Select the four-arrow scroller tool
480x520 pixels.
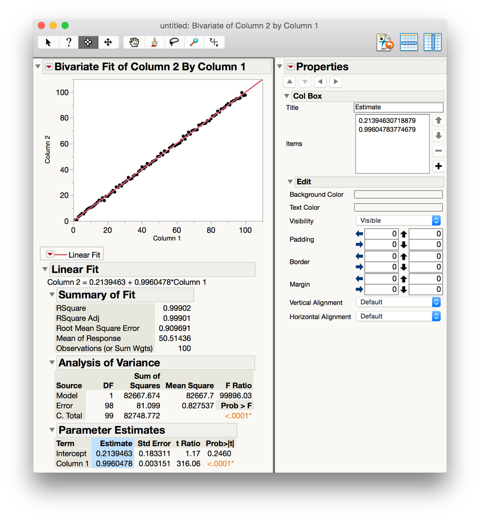pos(108,43)
